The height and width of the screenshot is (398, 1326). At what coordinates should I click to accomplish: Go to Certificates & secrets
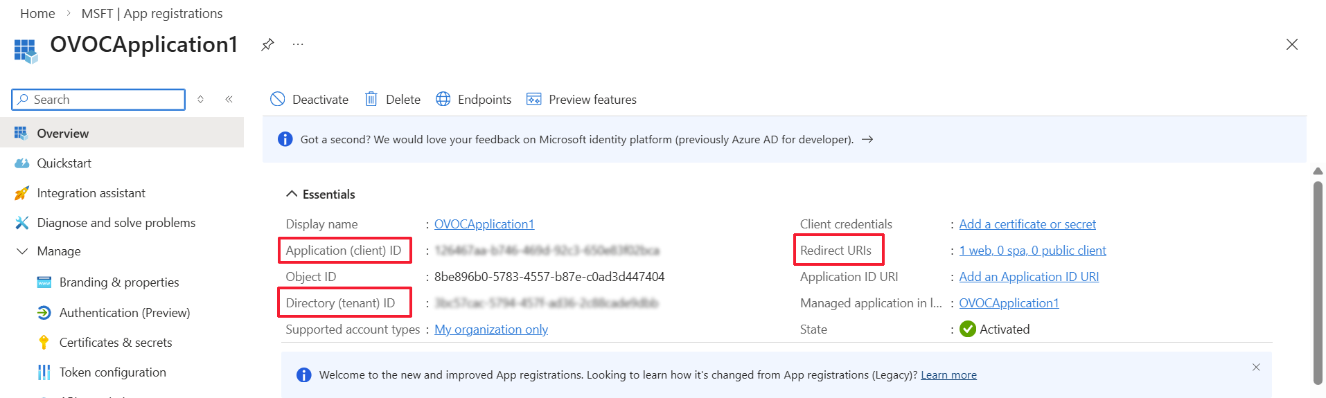[x=115, y=343]
